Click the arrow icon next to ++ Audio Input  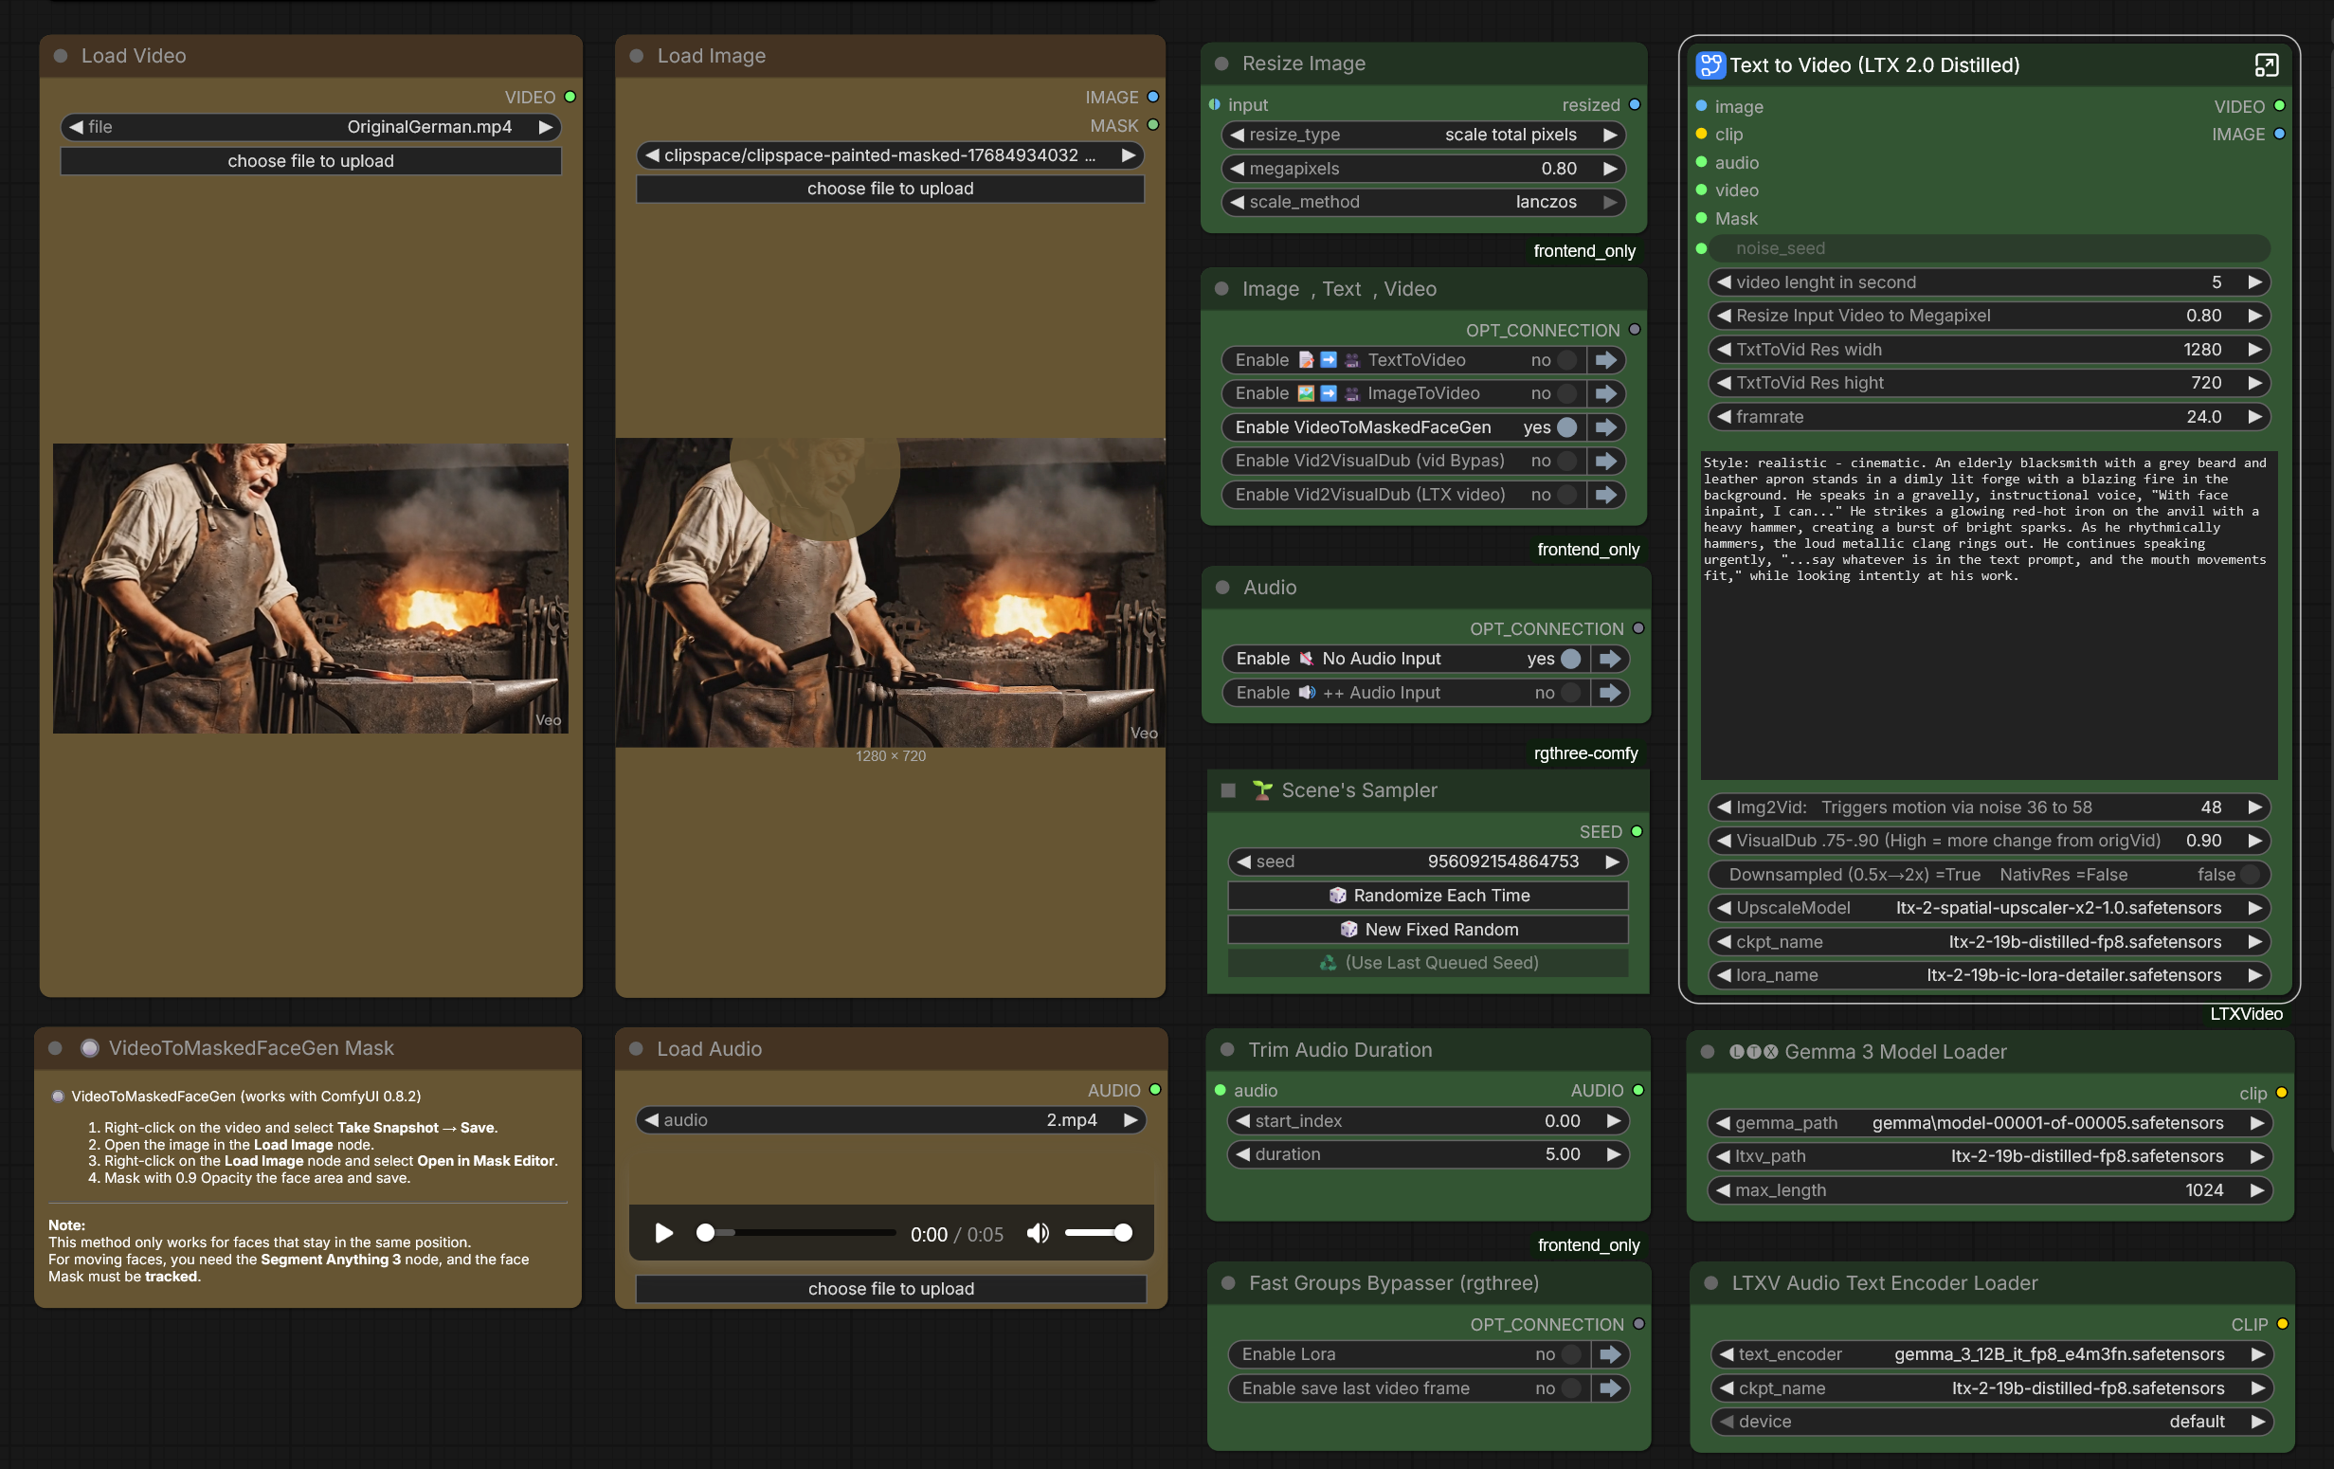(x=1610, y=692)
